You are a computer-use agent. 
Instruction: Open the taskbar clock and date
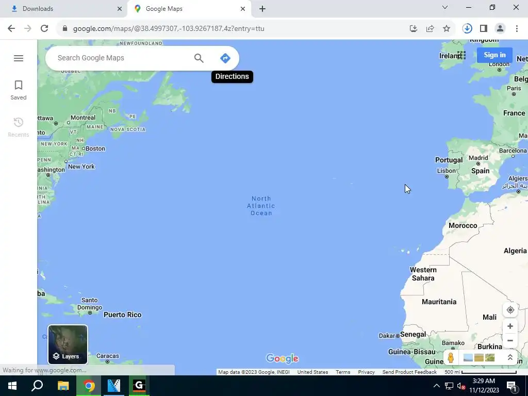(x=484, y=386)
